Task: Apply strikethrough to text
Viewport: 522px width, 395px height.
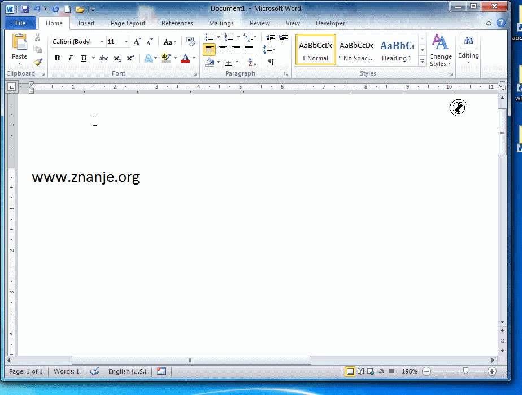Action: point(103,58)
